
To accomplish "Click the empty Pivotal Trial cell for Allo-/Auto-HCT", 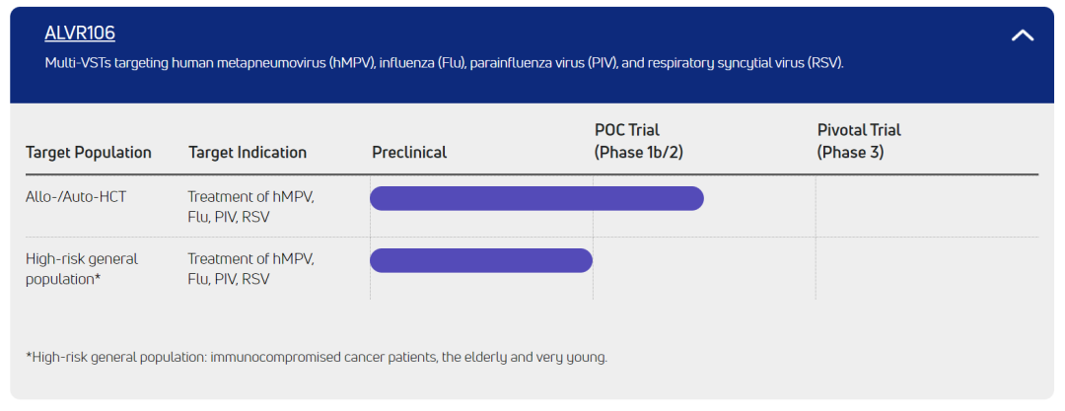I will tap(926, 206).
